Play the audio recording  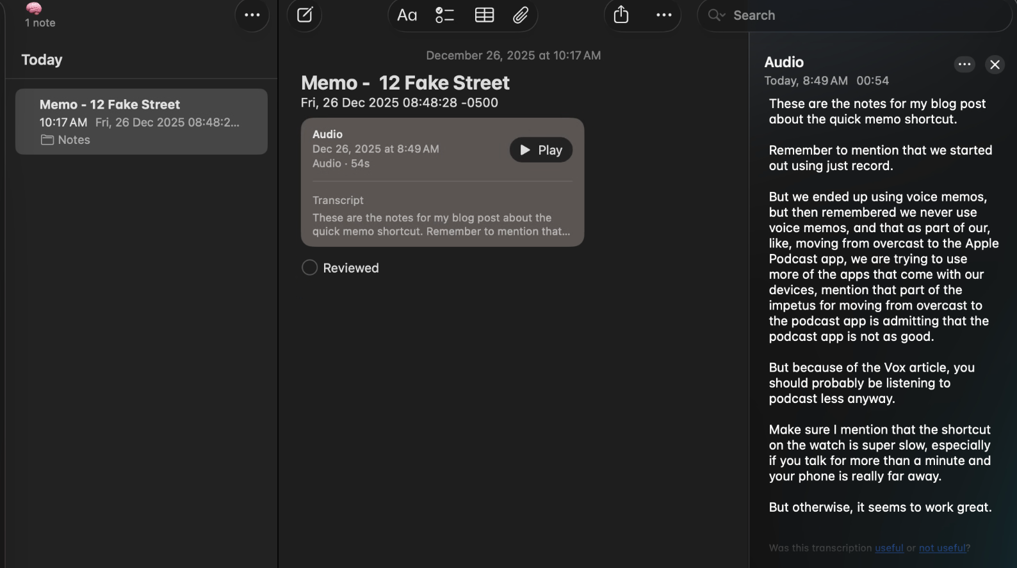click(x=541, y=150)
